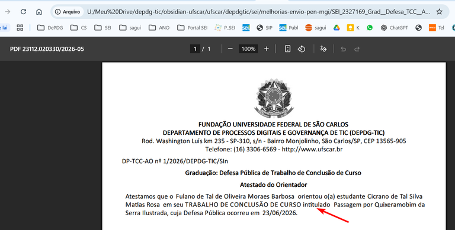This screenshot has height=230, width=455.
Task: Open the SEI bookmark folder
Action: tap(102, 28)
